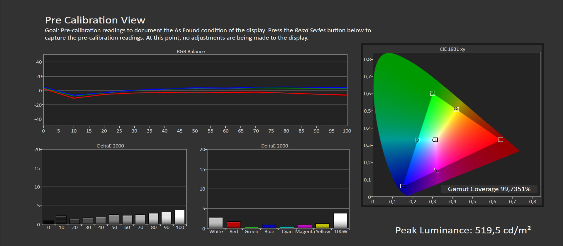The width and height of the screenshot is (563, 246).
Task: Click the Gamut Coverage 99,7351% label
Action: [489, 189]
